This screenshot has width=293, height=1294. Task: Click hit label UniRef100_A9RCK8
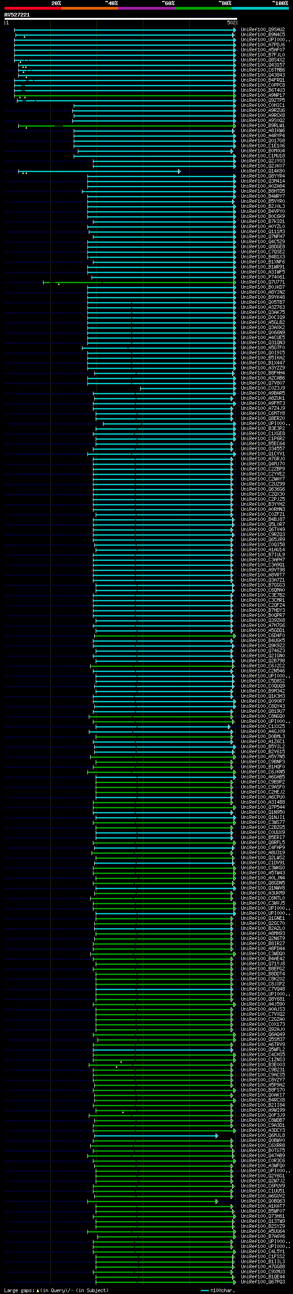coord(263,116)
